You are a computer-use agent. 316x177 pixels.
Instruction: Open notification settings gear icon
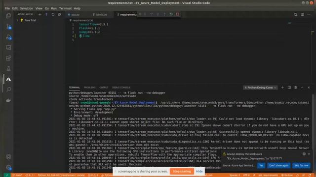(x=304, y=154)
